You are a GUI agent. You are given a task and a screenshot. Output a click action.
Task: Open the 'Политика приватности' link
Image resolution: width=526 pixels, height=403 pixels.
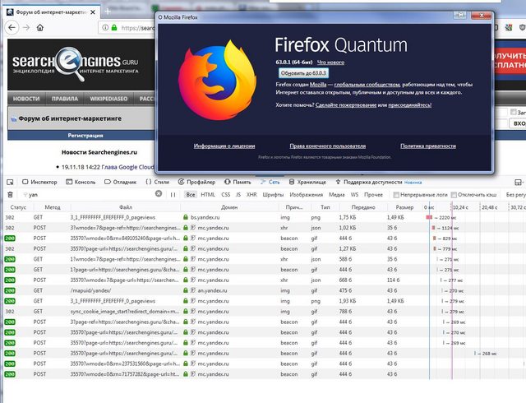point(427,146)
